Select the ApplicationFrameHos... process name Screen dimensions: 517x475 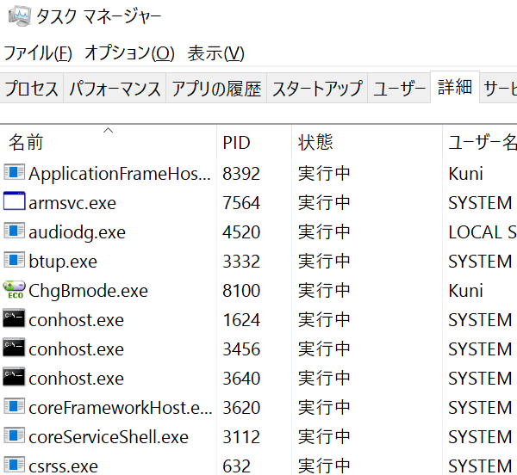[120, 174]
